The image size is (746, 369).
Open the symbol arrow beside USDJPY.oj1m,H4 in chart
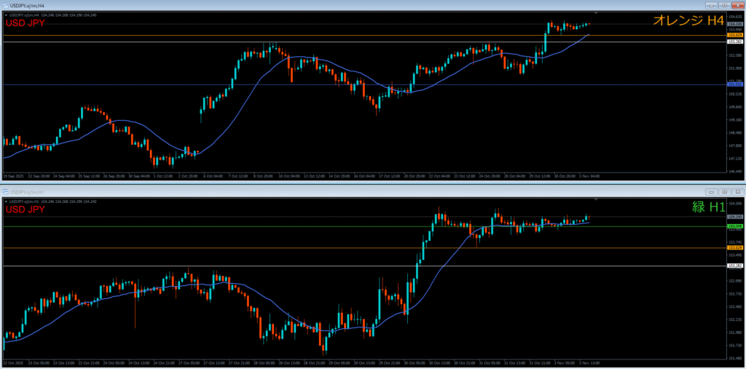coord(5,15)
